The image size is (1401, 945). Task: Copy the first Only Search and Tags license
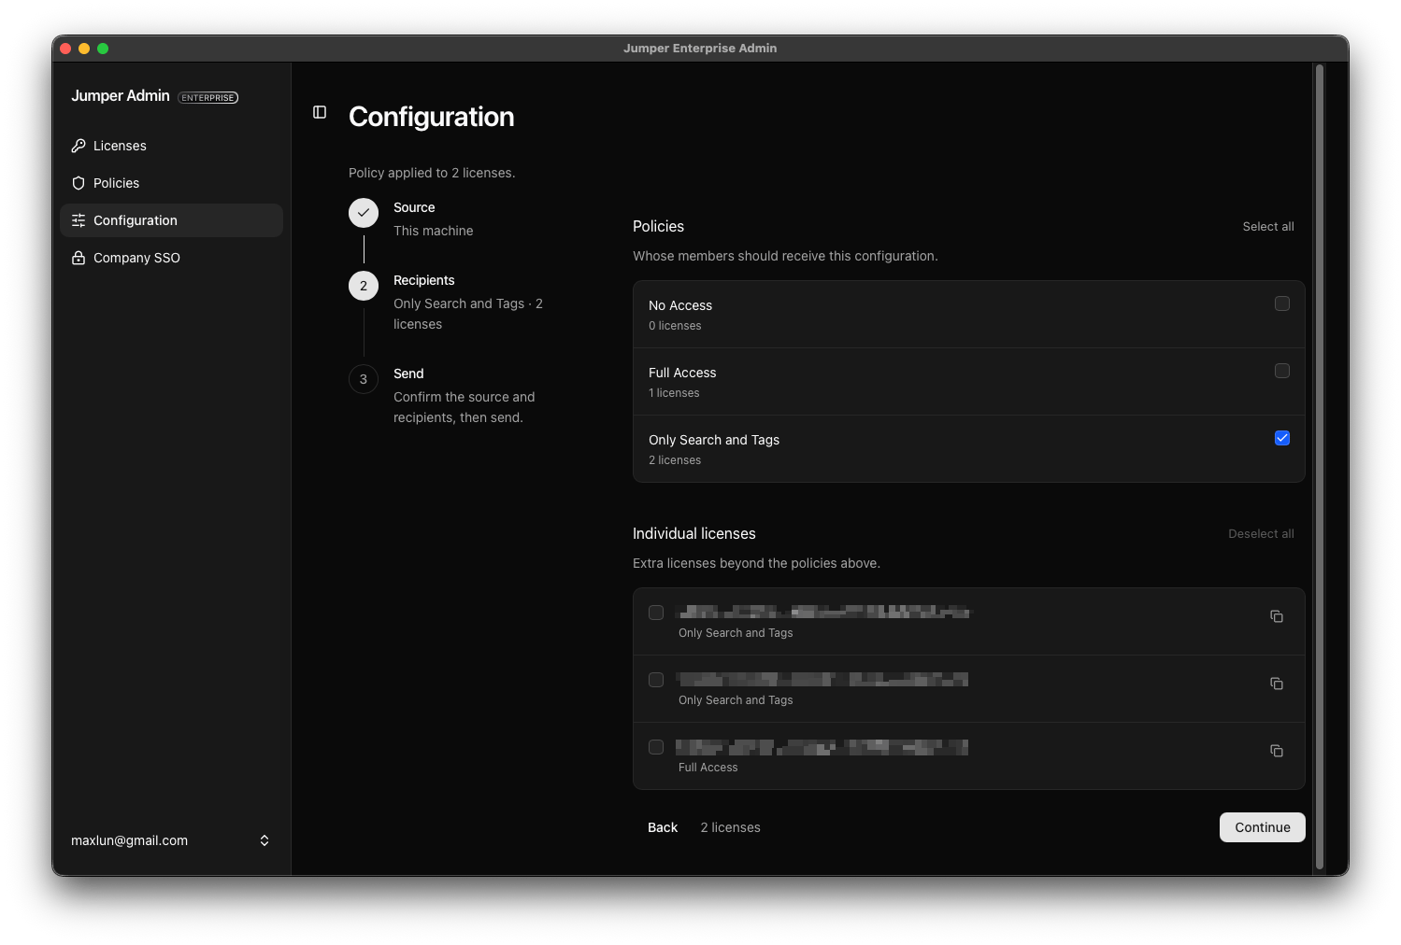pyautogui.click(x=1277, y=616)
